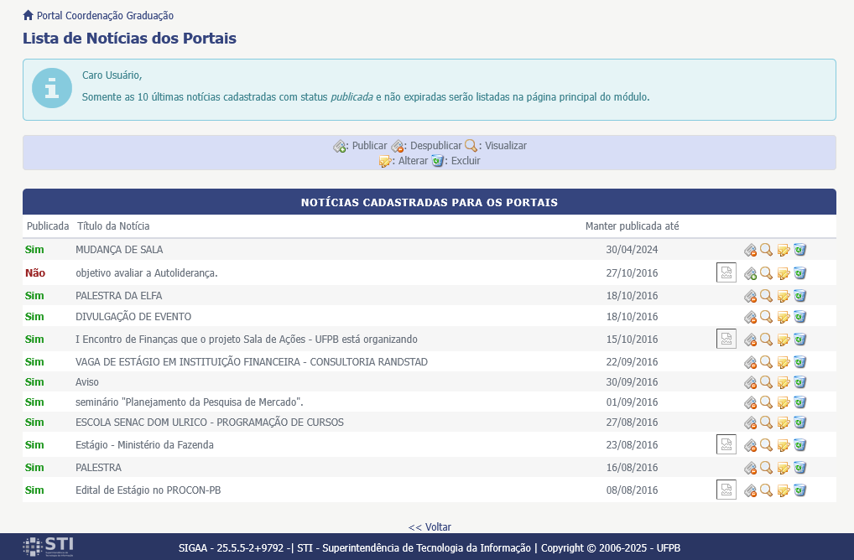Open image thumbnail for Edital de Estágio PROCON-PB
The image size is (854, 560).
coord(726,490)
